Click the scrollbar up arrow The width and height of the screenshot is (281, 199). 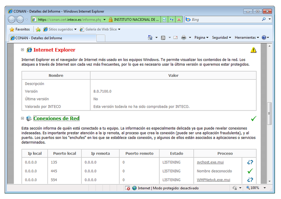point(269,46)
